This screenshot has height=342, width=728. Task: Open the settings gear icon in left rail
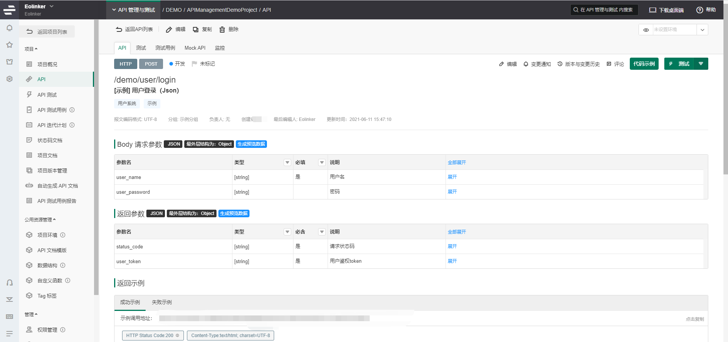pos(9,79)
